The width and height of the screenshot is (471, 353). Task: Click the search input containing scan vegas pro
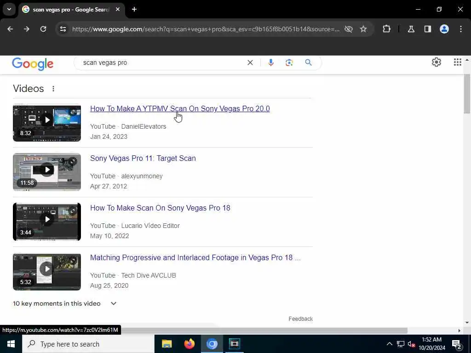[x=162, y=63]
